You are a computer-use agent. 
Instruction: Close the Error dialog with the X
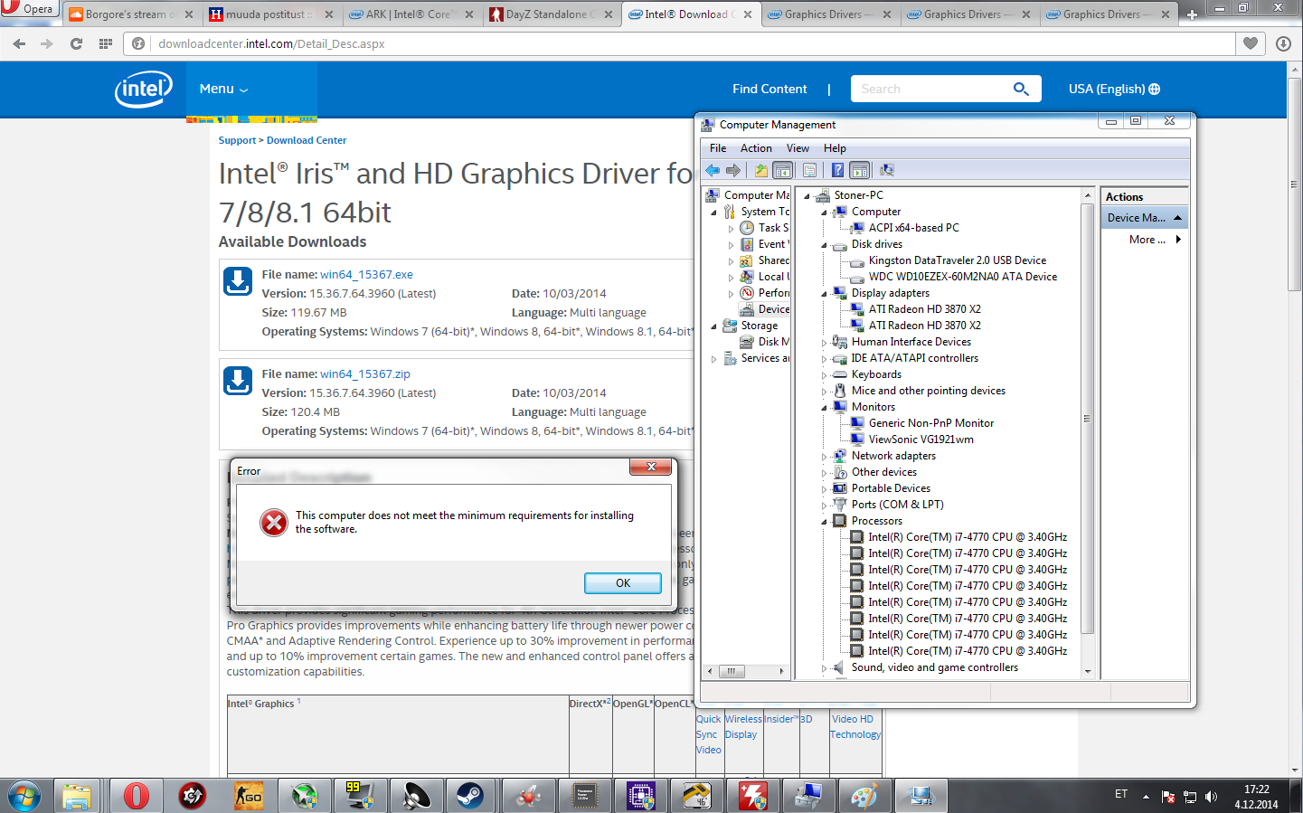651,467
